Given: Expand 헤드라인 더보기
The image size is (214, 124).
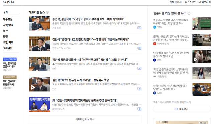Looking at the screenshot, I should pyautogui.click(x=85, y=119).
